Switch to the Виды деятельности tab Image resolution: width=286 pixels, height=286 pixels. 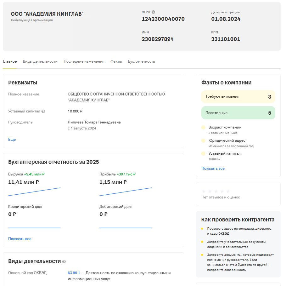(40, 61)
